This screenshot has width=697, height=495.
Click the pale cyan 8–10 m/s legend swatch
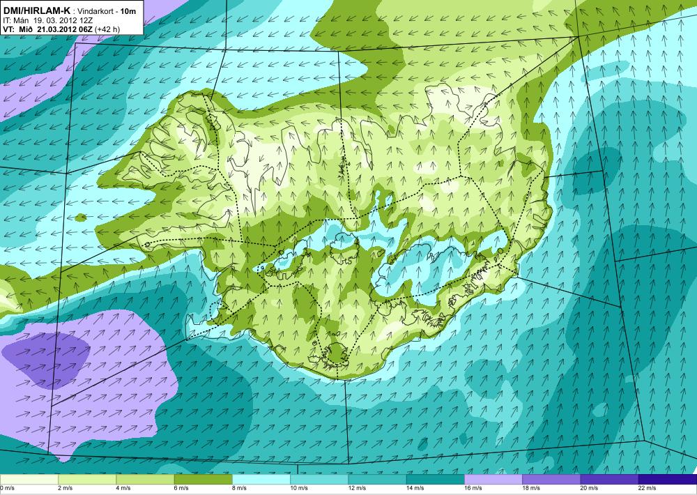coord(261,480)
